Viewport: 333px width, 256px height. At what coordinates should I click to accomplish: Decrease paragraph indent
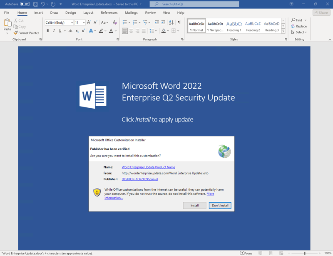point(157,22)
